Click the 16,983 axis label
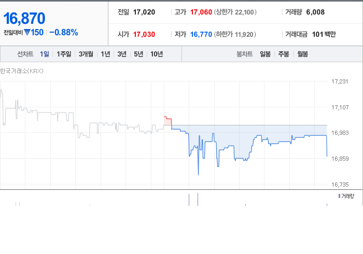 pos(340,133)
